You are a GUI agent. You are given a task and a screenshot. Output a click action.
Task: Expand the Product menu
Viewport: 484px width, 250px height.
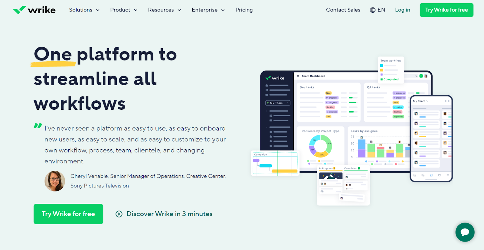(x=124, y=10)
